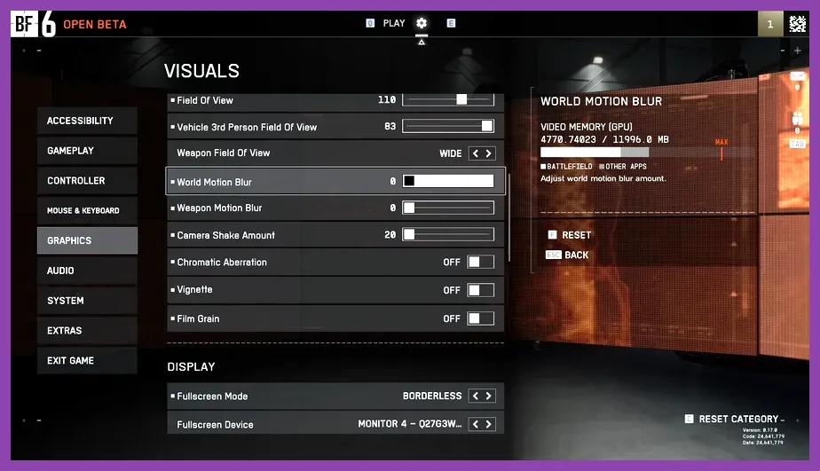Click the MONITOR 4 device value
Viewport: 820px width, 471px height.
pyautogui.click(x=410, y=424)
